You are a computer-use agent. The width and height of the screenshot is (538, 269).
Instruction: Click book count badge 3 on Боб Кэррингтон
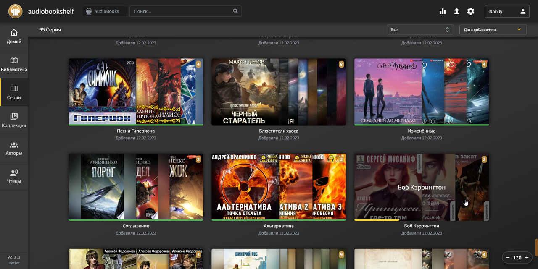click(484, 159)
